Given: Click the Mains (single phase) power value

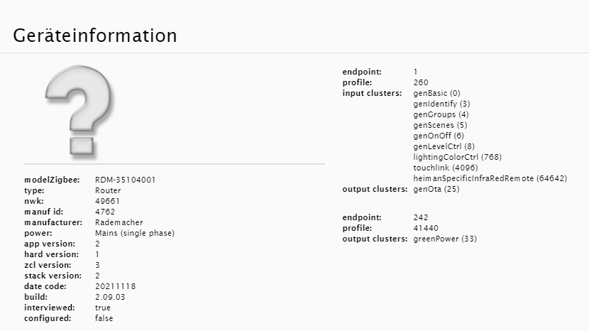Looking at the screenshot, I should [135, 233].
